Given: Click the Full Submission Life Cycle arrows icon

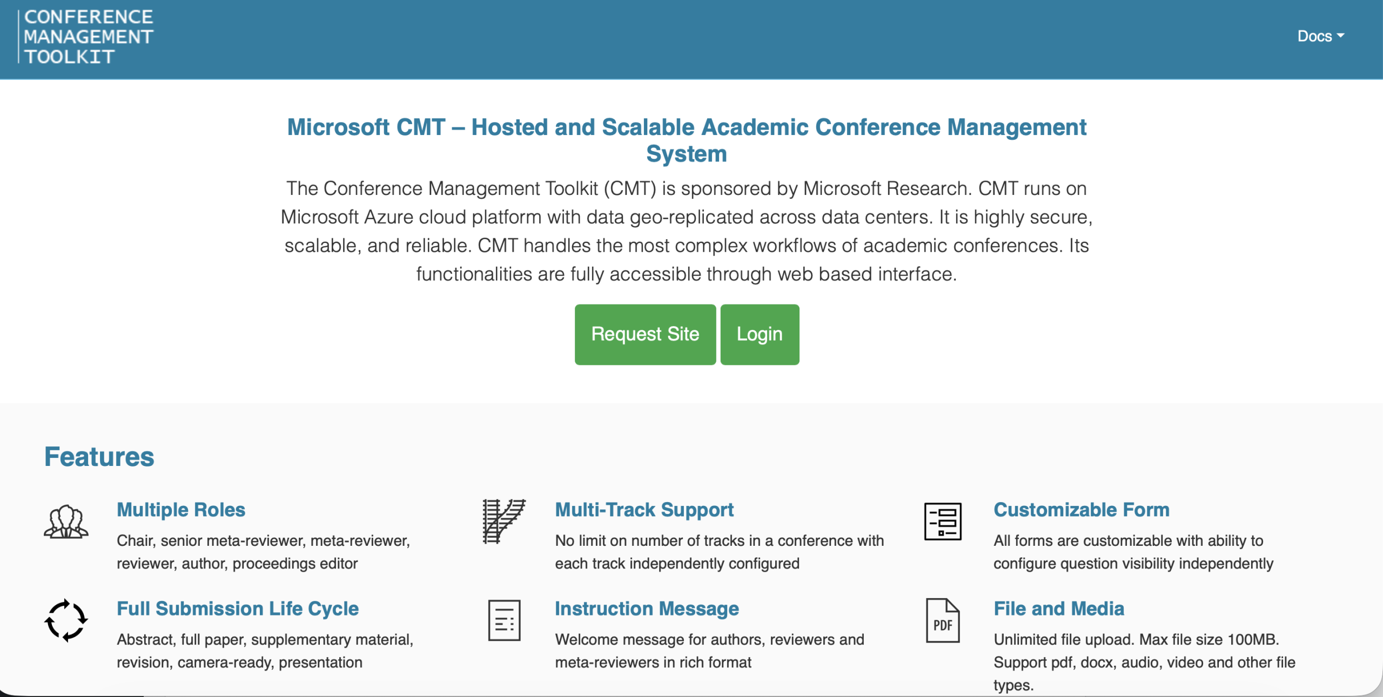Looking at the screenshot, I should click(66, 621).
